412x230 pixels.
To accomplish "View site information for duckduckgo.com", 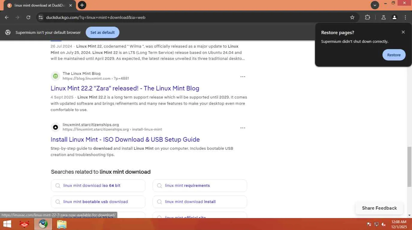I will tap(41, 17).
